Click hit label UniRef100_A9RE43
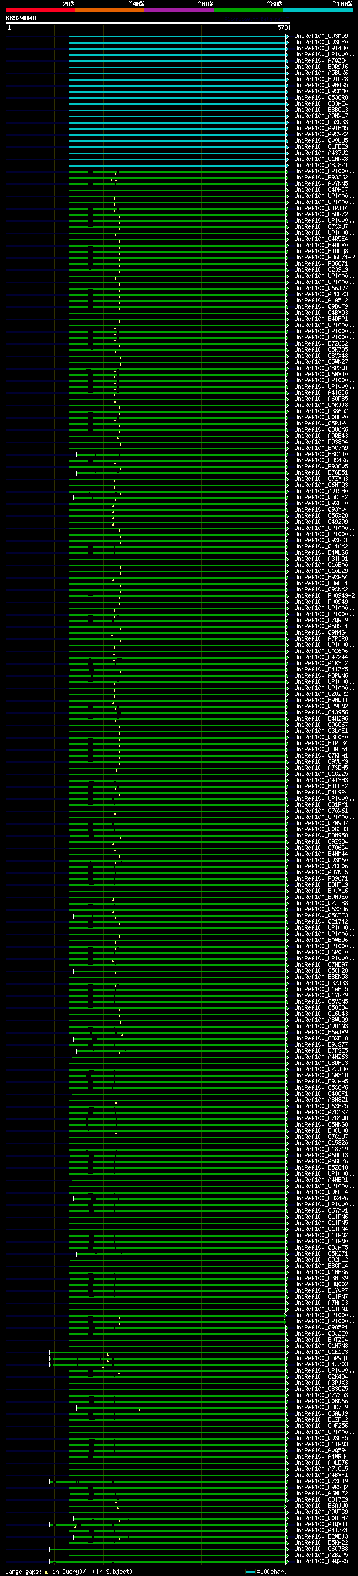The width and height of the screenshot is (358, 1576). 321,435
